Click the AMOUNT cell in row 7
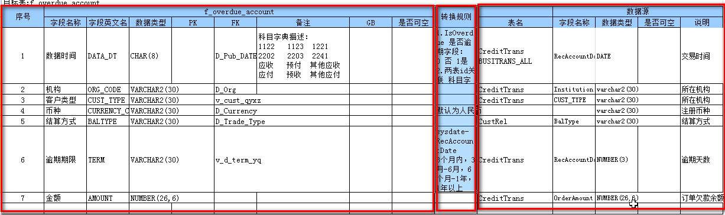Viewport: 725px width, 215px height. [x=108, y=198]
